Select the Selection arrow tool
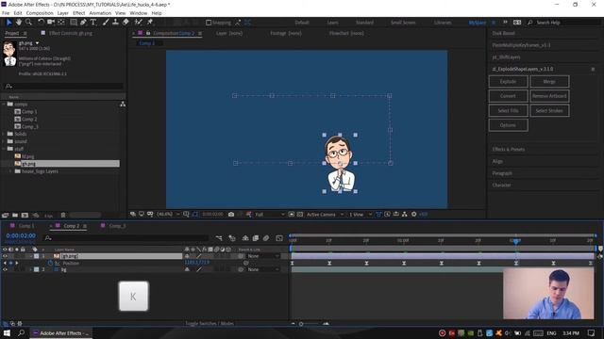The image size is (604, 339). point(9,23)
